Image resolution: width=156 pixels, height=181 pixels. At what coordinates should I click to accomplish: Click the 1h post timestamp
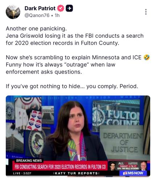(57, 16)
